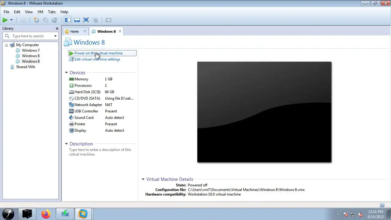Click the configuration file path text
391x220 pixels.
point(246,190)
